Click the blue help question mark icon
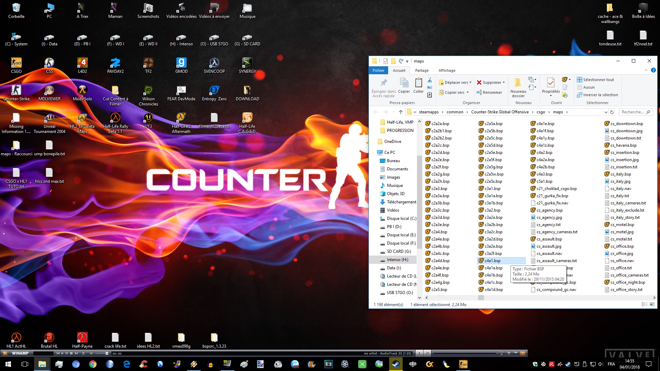This screenshot has height=371, width=660. coord(653,70)
